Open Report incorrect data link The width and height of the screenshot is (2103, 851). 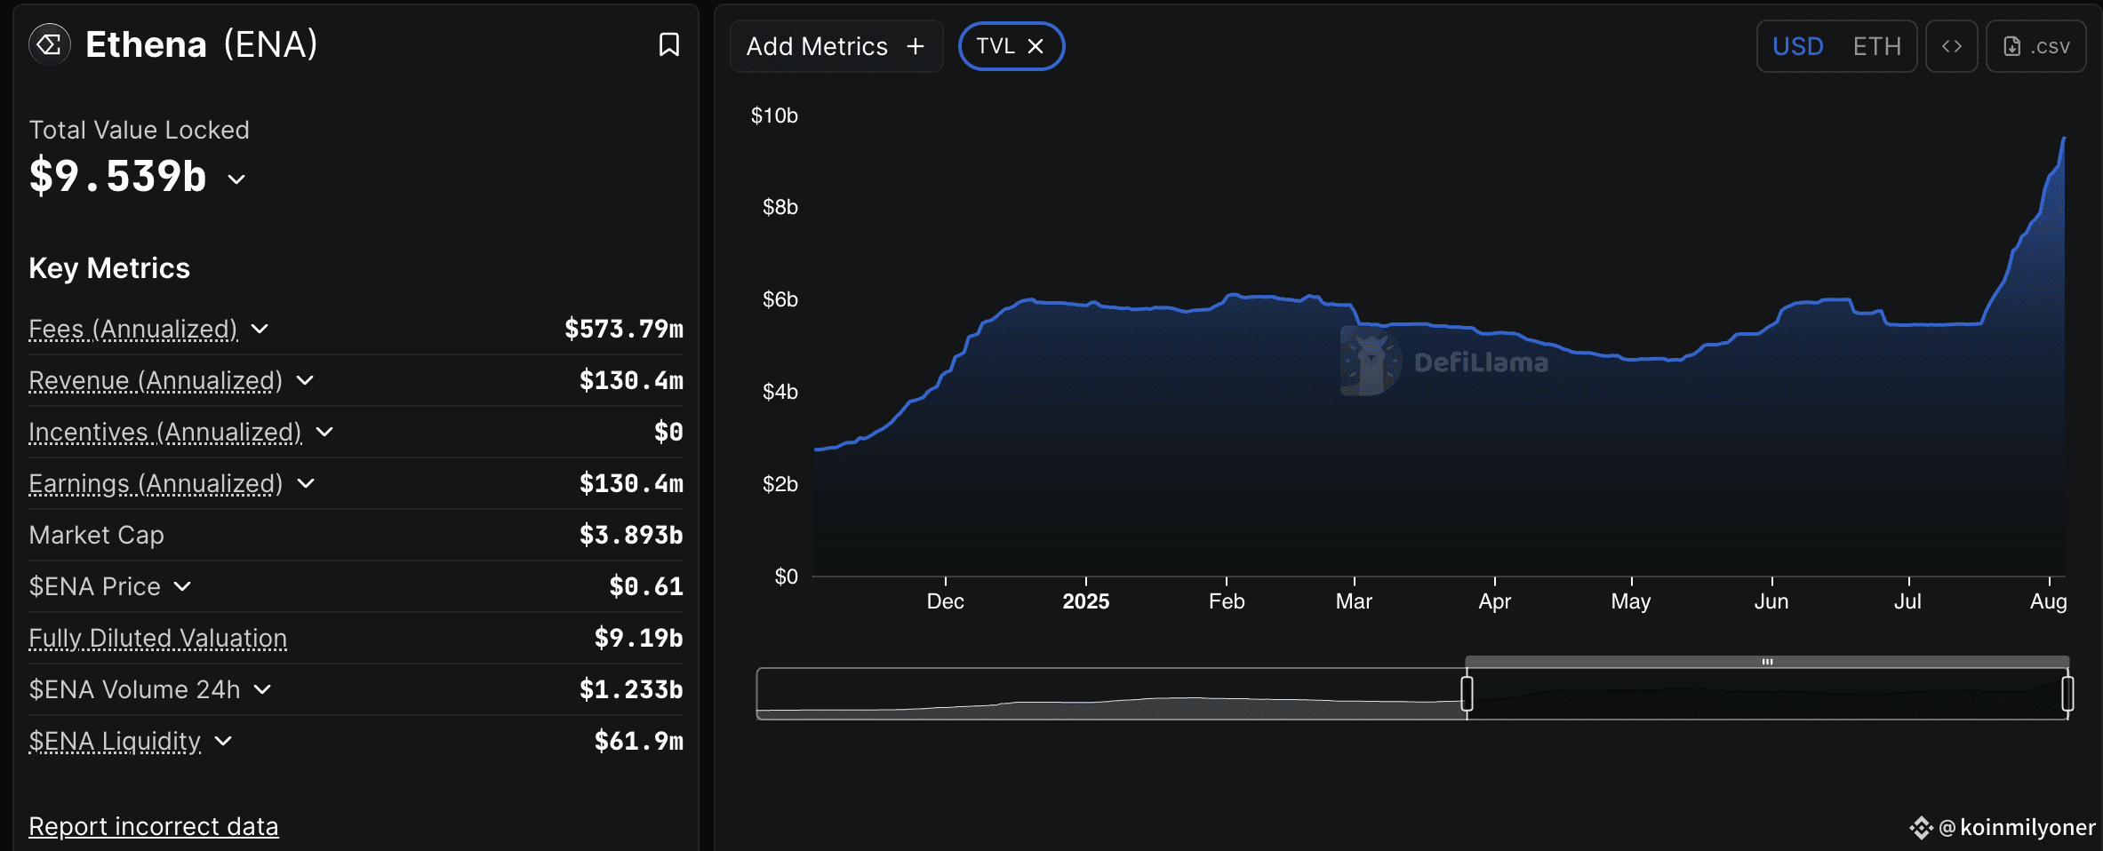click(154, 826)
